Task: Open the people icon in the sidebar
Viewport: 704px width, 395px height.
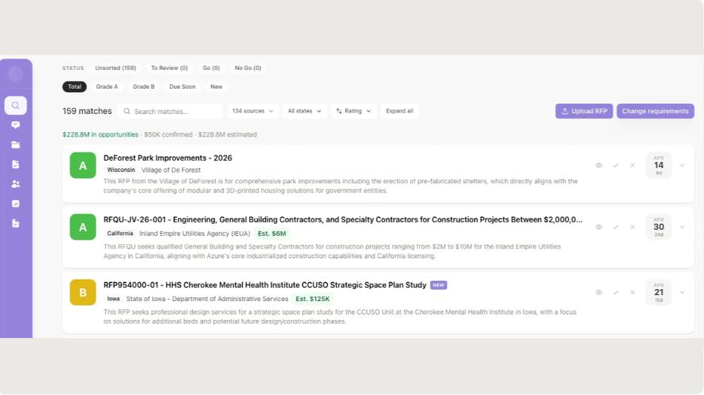Action: (x=16, y=184)
